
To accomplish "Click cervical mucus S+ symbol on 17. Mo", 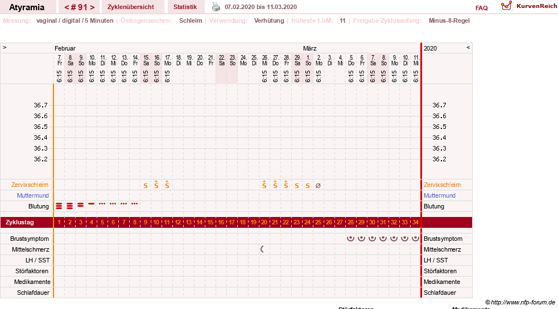I will (167, 185).
